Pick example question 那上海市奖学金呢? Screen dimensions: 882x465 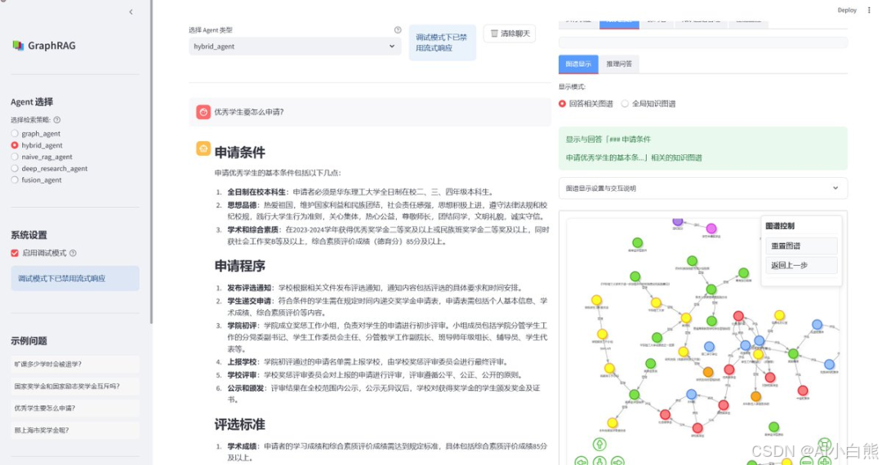(x=75, y=430)
